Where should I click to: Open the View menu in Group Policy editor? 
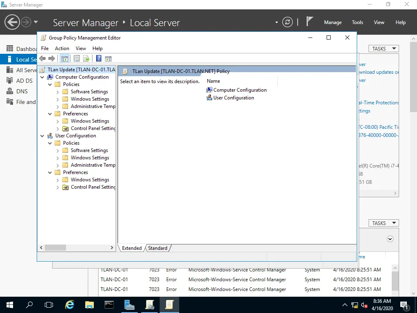(x=81, y=48)
